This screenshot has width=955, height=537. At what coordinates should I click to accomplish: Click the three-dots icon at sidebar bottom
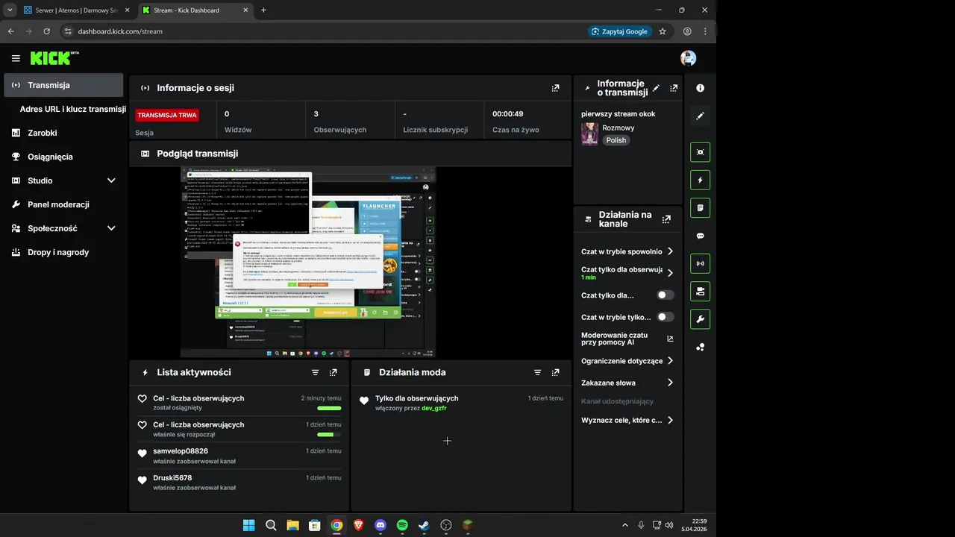[x=700, y=347]
